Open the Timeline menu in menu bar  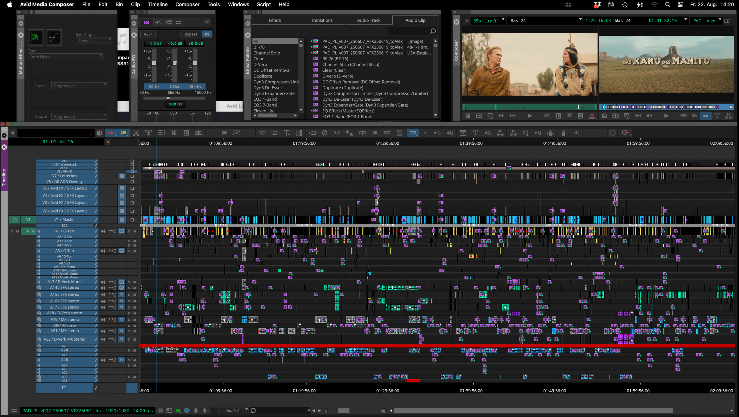coord(158,4)
